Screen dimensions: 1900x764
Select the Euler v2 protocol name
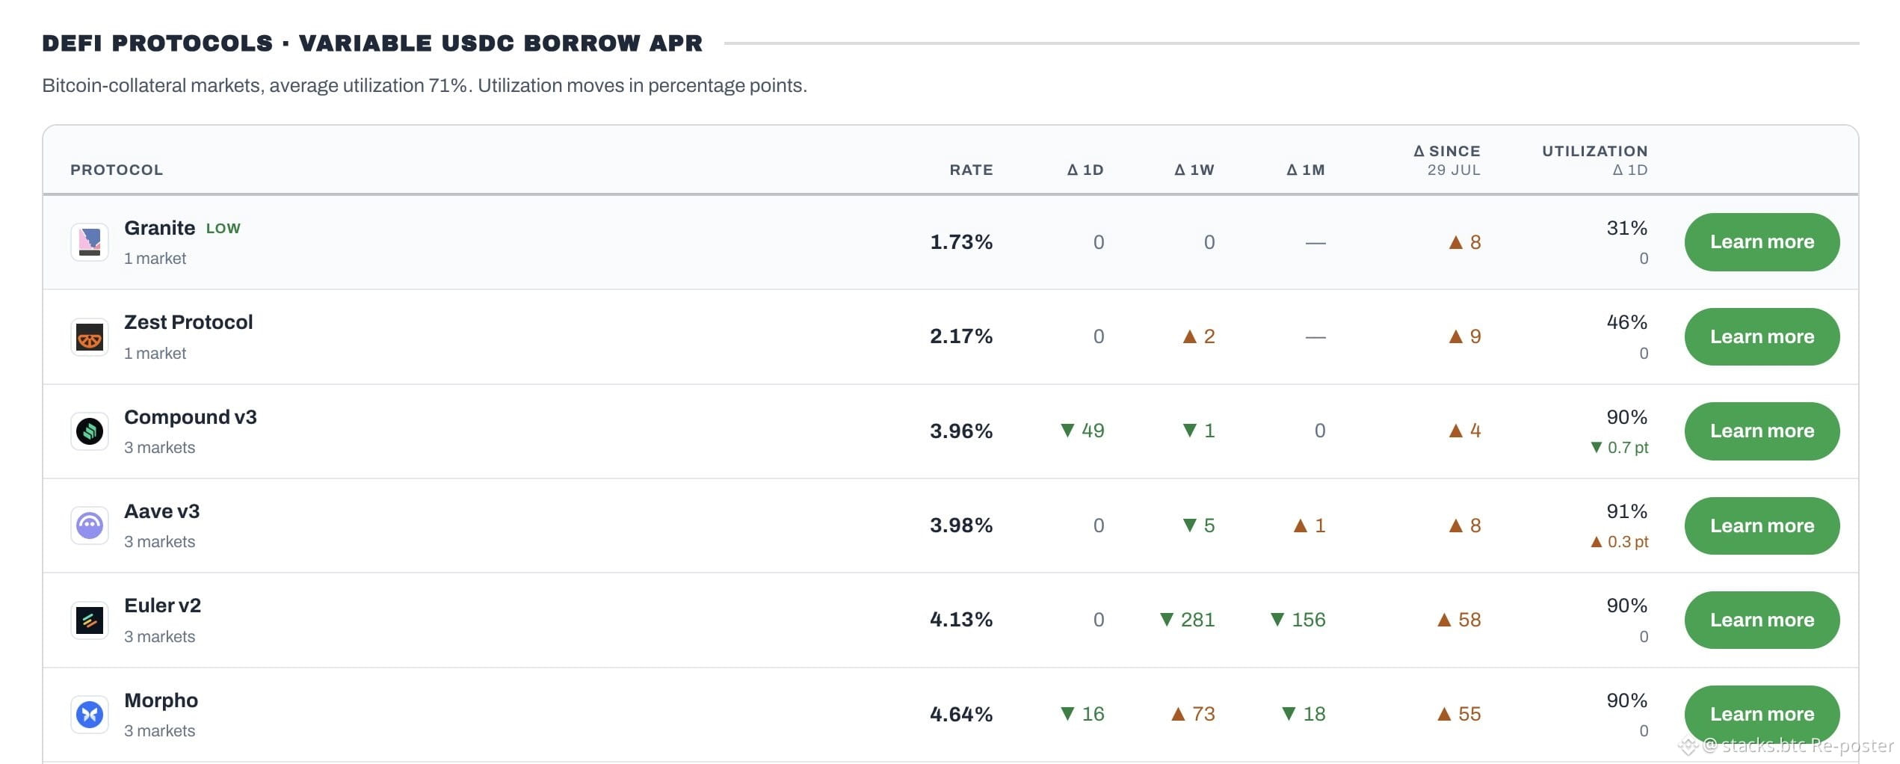click(x=162, y=606)
